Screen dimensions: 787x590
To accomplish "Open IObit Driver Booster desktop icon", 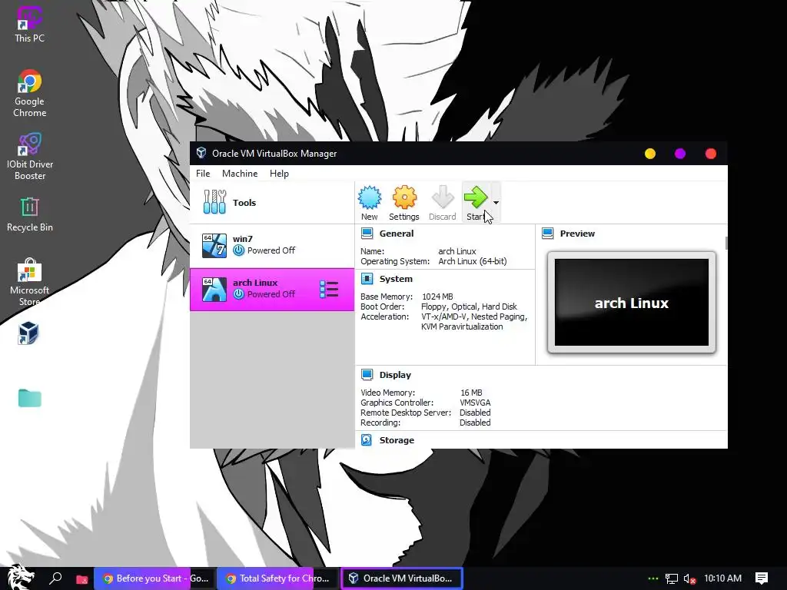I will 30,156.
